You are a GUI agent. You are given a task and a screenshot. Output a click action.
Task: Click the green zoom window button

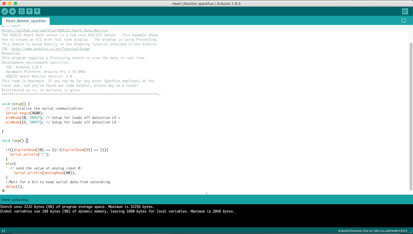click(x=15, y=3)
